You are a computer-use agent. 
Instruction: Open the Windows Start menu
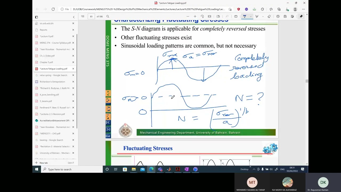click(x=36, y=169)
